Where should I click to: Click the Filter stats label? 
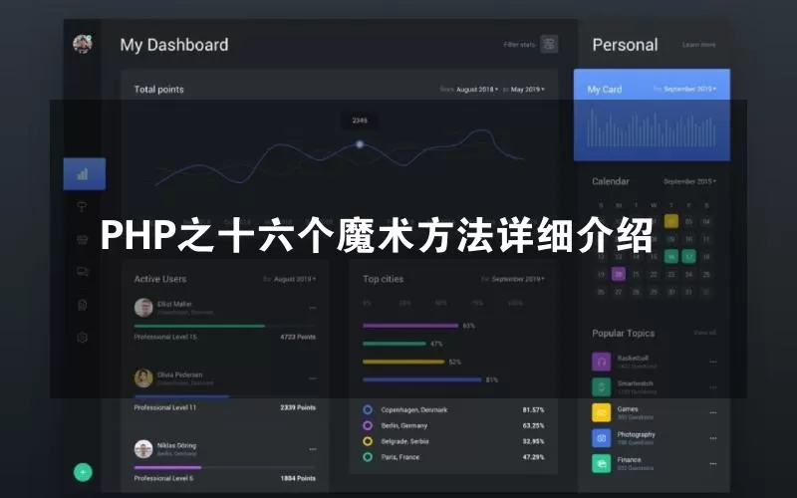[x=519, y=45]
